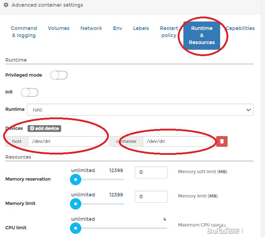
Task: Click the CPU limit slider handle
Action: 75,228
